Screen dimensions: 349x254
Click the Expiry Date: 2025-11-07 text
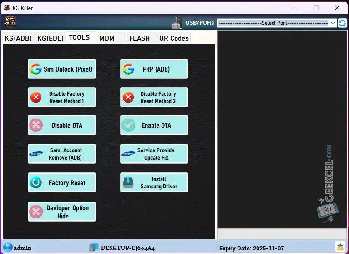(x=252, y=248)
